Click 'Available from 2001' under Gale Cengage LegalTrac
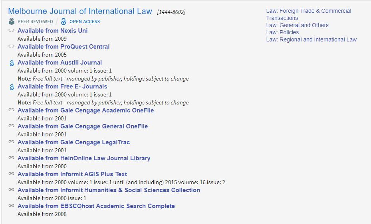This screenshot has width=371, height=224. coord(42,150)
